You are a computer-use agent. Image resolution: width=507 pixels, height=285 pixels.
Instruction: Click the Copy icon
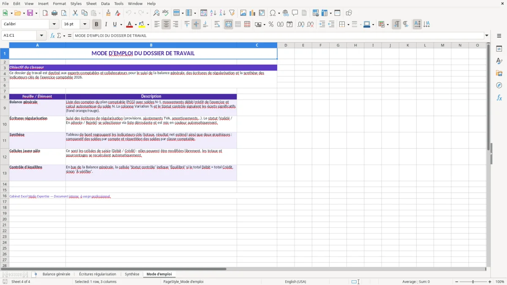[84, 13]
